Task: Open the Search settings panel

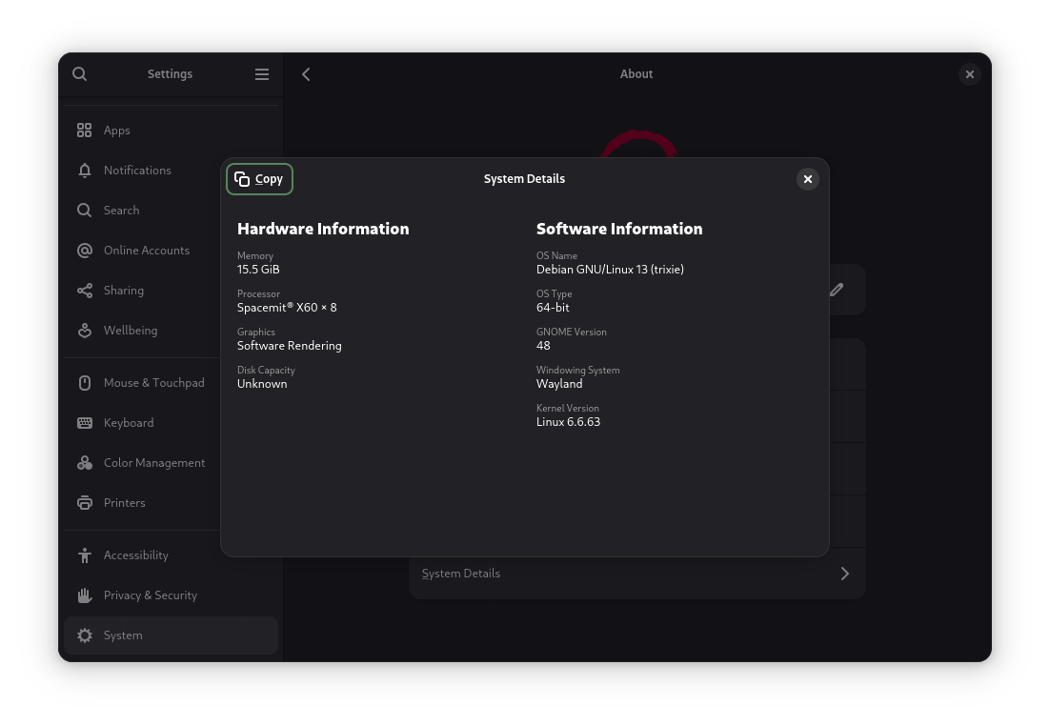Action: pyautogui.click(x=121, y=211)
